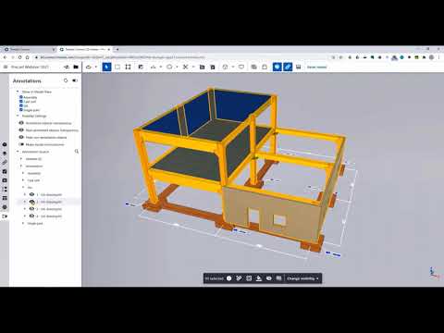Collapse the Annotation objects section
This screenshot has height=333, width=444.
(18, 152)
